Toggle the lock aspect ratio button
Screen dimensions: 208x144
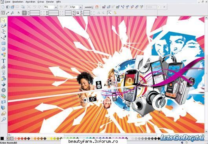point(78,13)
